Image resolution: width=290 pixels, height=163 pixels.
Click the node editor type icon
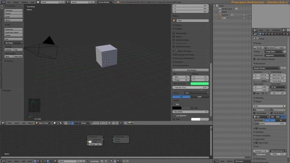click(x=3, y=161)
